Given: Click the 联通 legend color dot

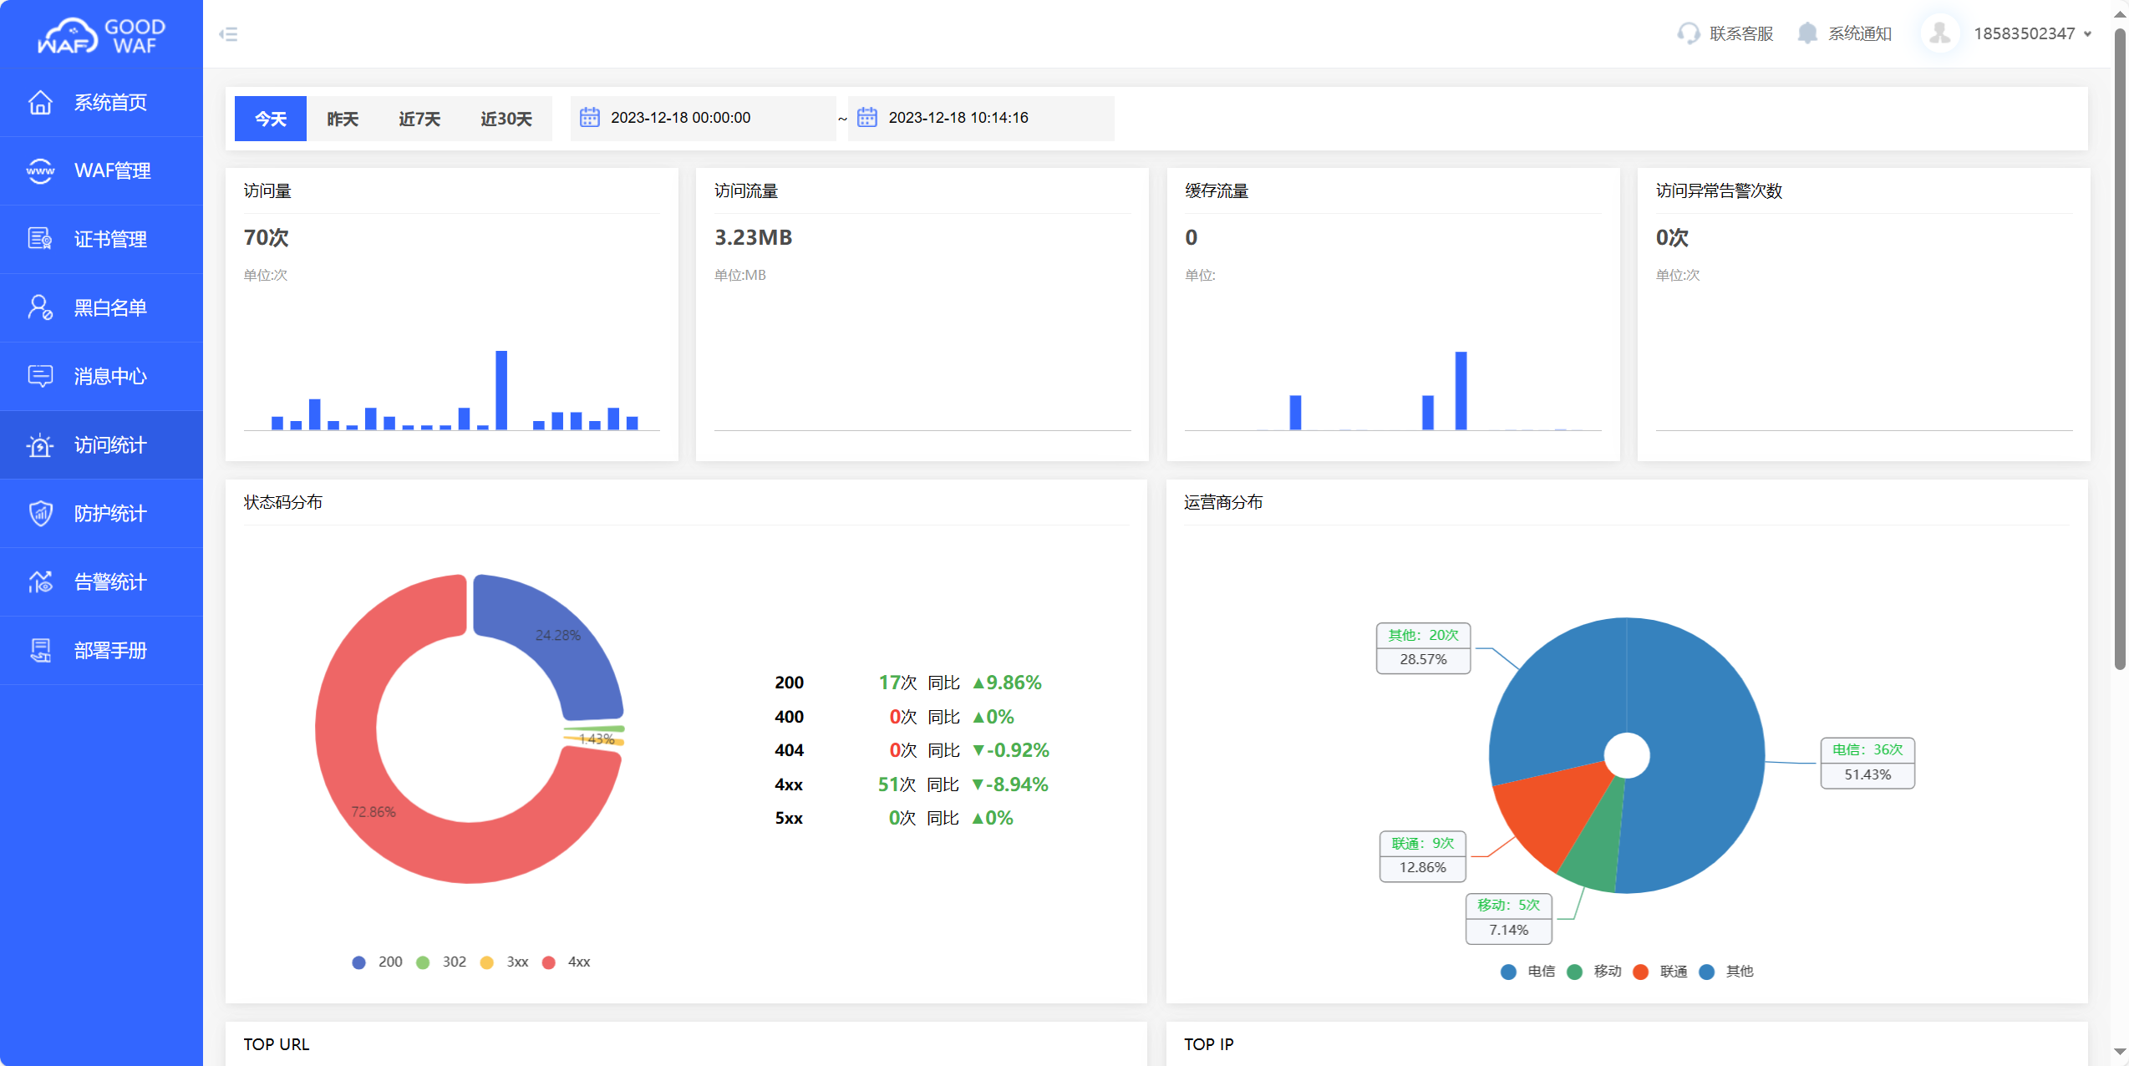Looking at the screenshot, I should point(1640,972).
